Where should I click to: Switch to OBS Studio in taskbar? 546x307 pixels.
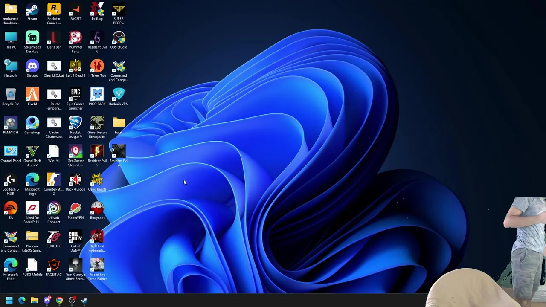[x=72, y=300]
